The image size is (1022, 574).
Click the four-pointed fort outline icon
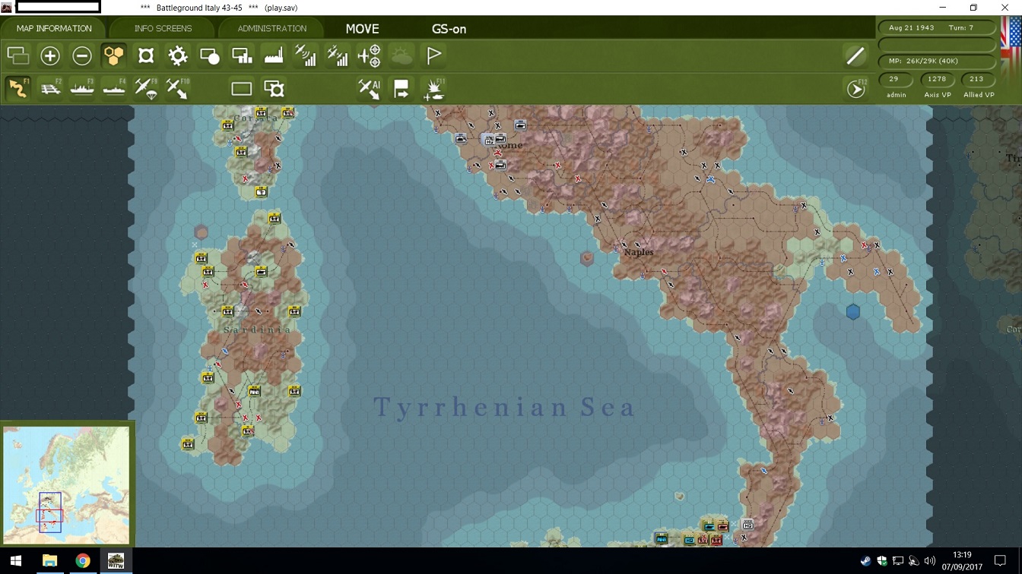tap(146, 55)
